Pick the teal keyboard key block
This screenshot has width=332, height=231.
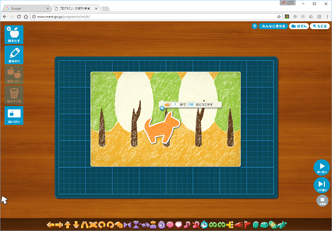pos(264,224)
